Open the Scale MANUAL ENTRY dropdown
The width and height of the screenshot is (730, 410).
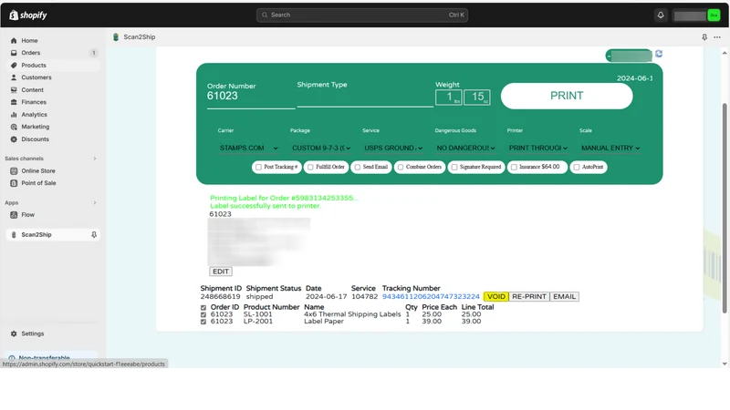coord(610,149)
